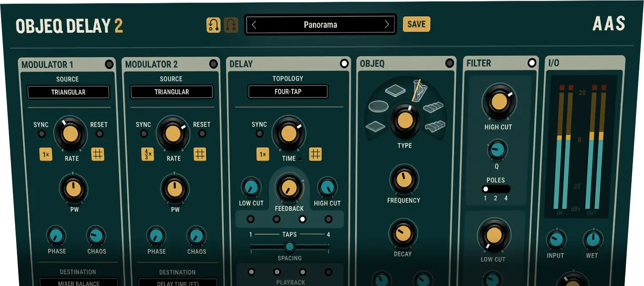Select the fourth tap indicator LED in the Delay panel
This screenshot has width=644, height=286.
tap(329, 219)
